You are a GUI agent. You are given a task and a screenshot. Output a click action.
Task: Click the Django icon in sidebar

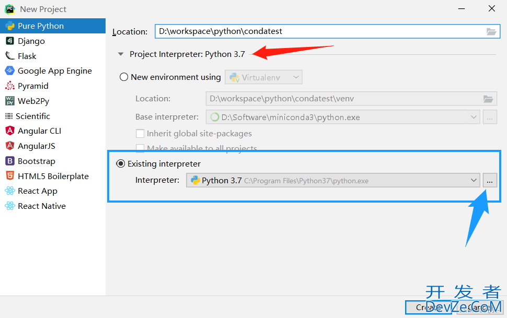coord(10,41)
